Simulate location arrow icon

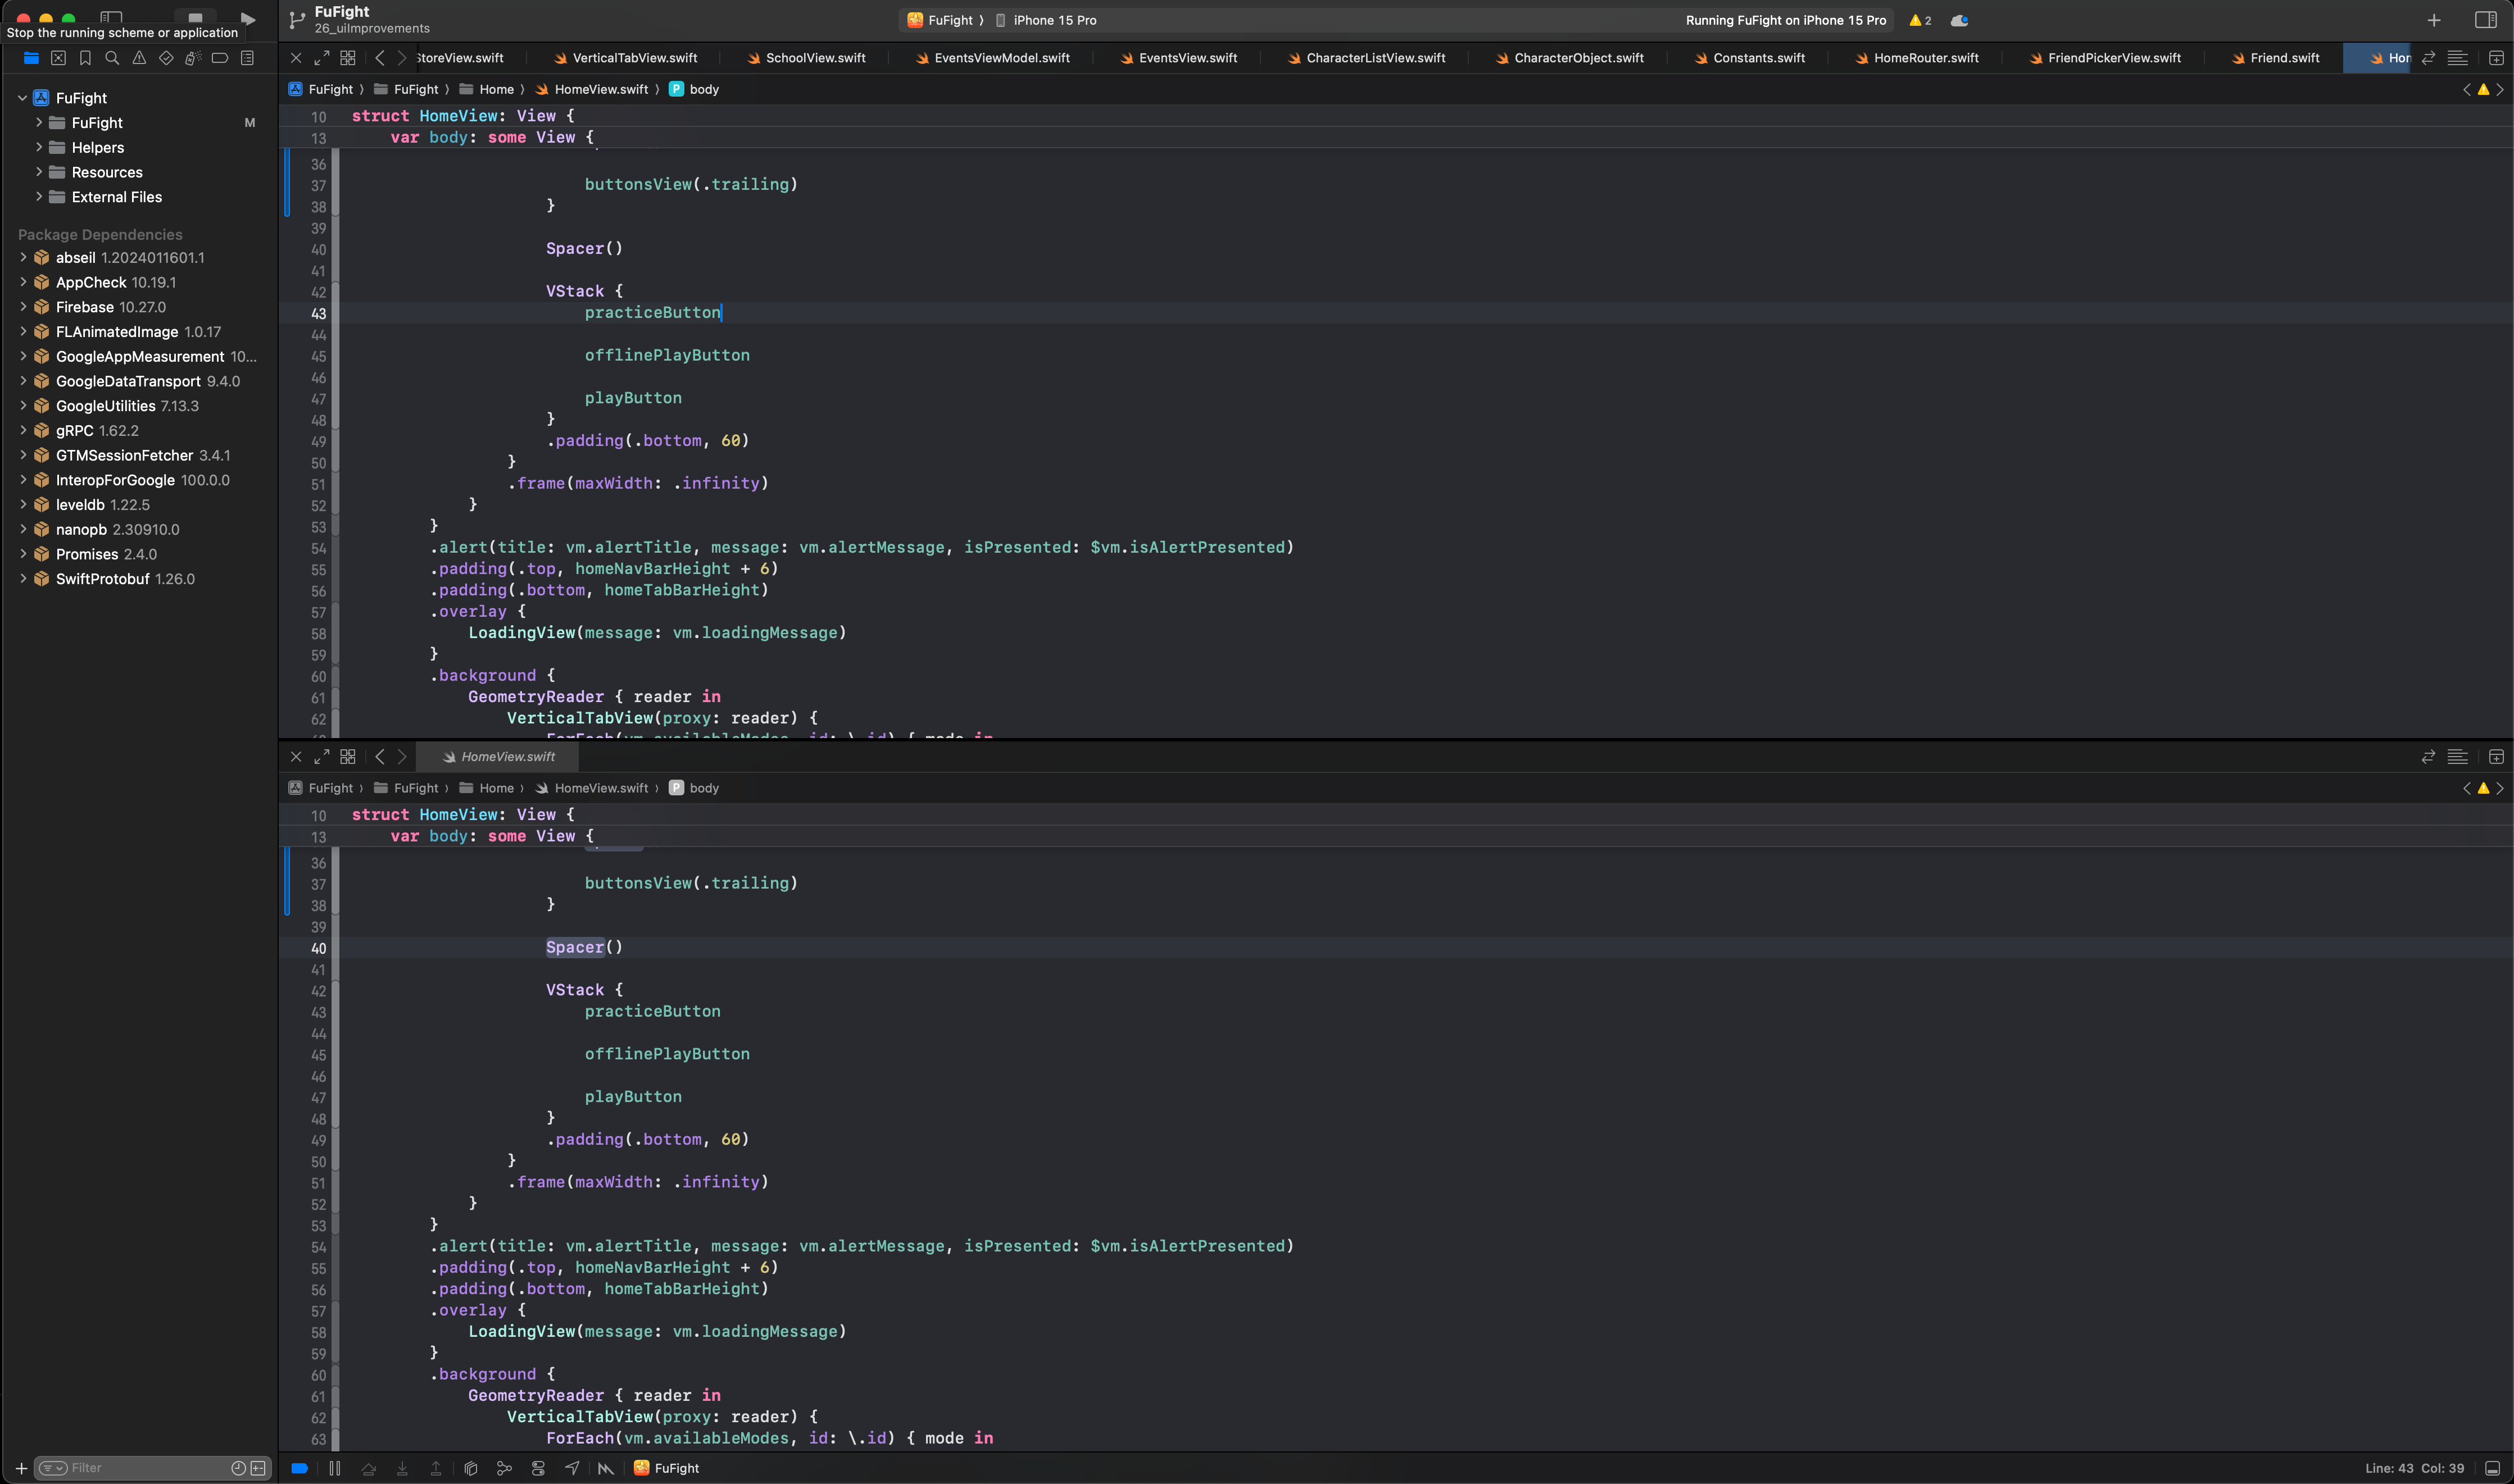click(572, 1468)
